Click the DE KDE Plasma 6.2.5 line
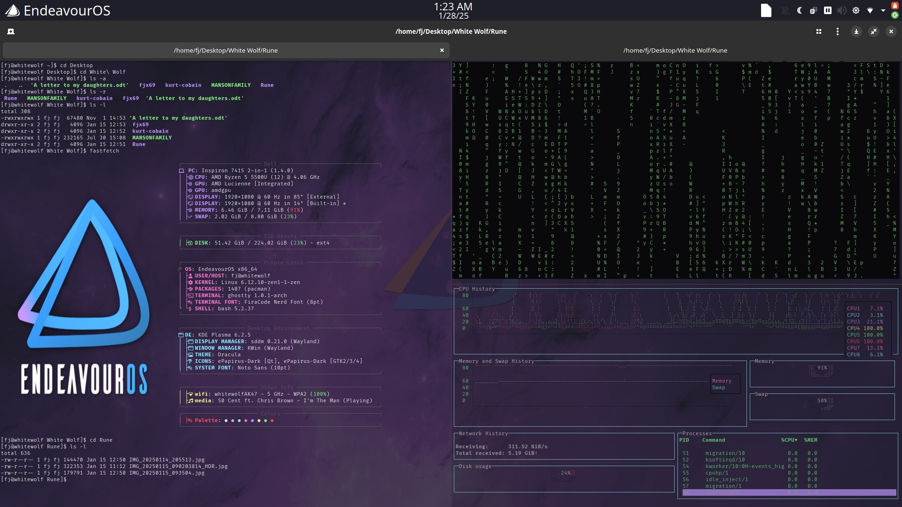The width and height of the screenshot is (902, 507). click(215, 335)
